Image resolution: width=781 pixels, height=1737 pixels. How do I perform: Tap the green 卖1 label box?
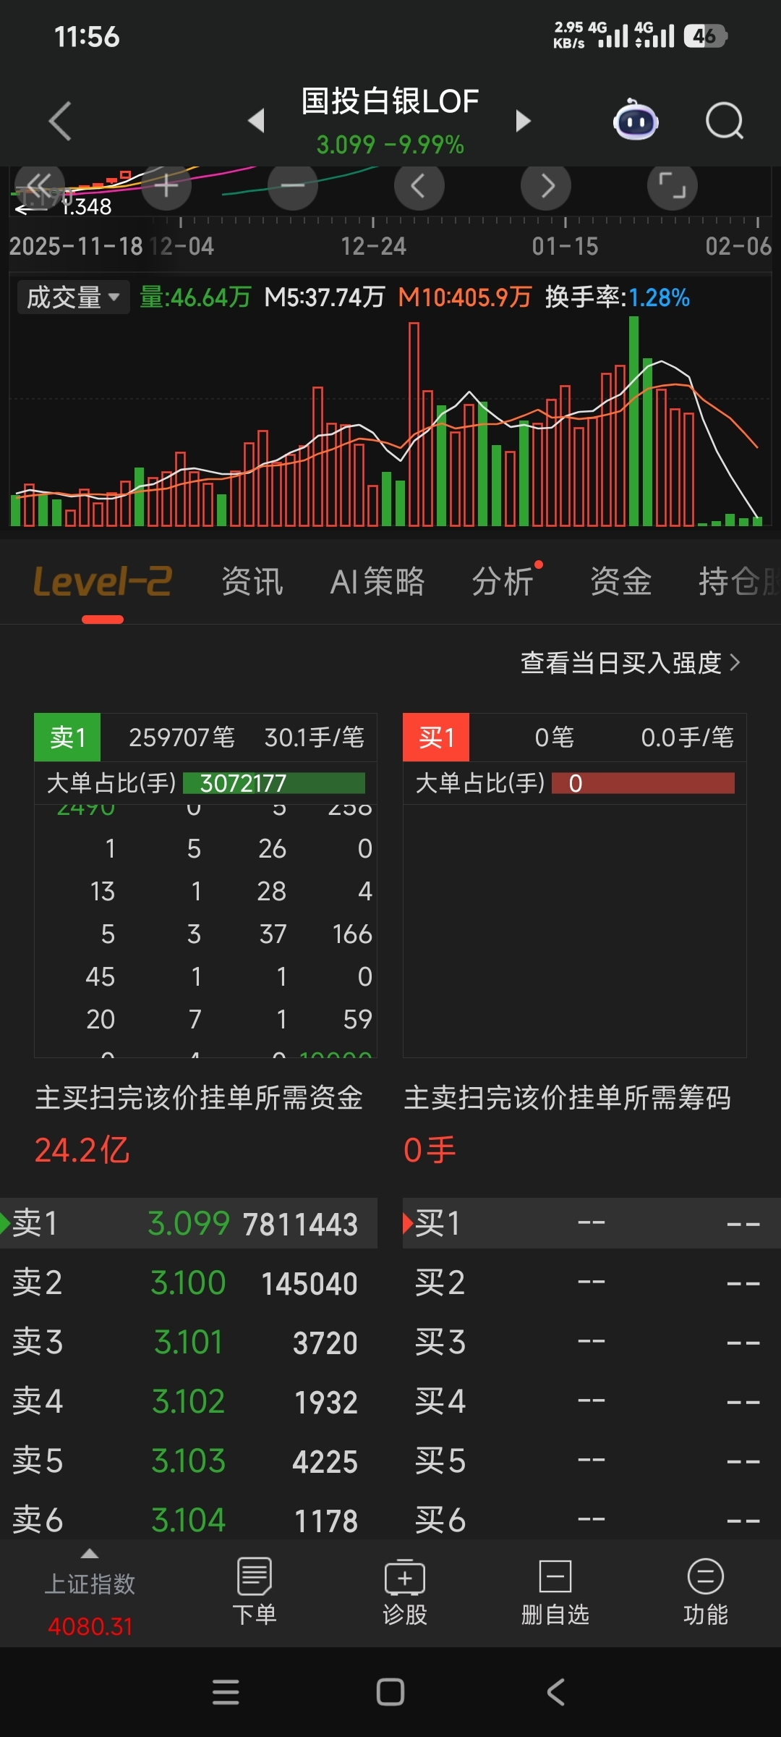pyautogui.click(x=67, y=738)
